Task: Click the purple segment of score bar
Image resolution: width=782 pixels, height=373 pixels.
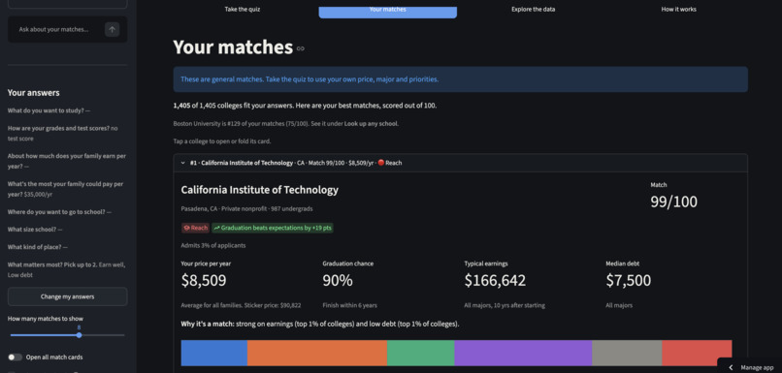Action: tap(523, 353)
